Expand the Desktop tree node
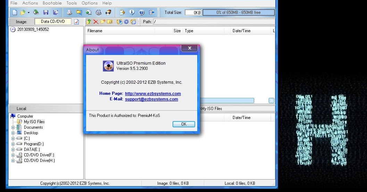This screenshot has width=367, height=192. pos(13,133)
